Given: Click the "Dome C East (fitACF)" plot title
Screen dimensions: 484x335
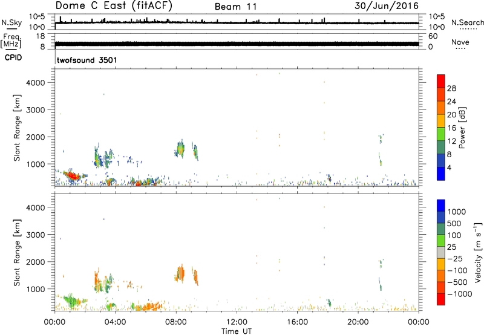Looking at the screenshot, I should coord(114,6).
